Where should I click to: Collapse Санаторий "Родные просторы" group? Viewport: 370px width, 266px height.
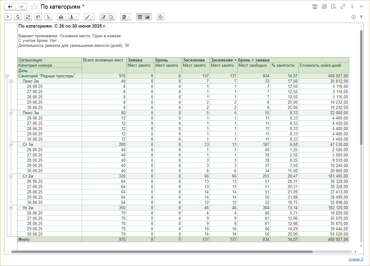pyautogui.click(x=7, y=76)
